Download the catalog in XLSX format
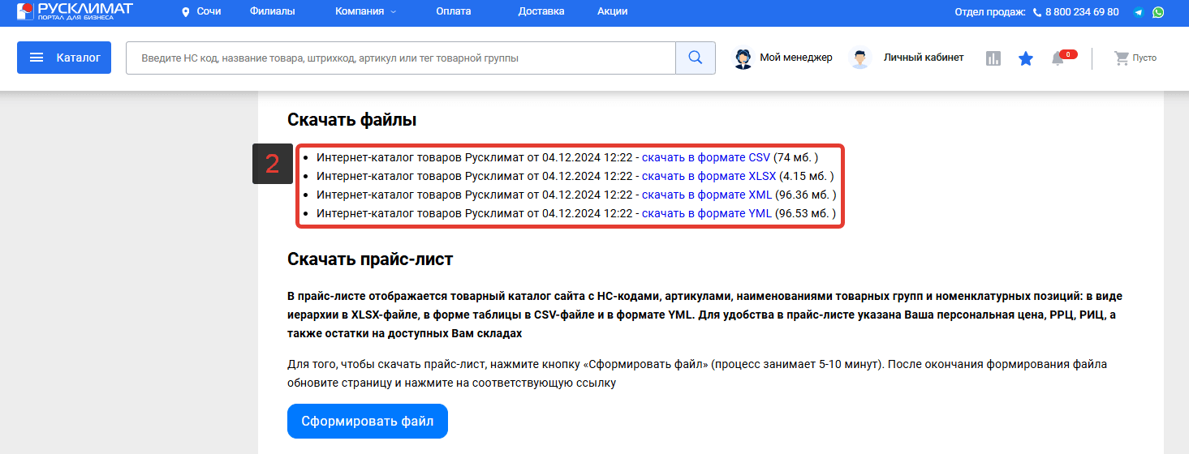Viewport: 1189px width, 454px height. (709, 176)
